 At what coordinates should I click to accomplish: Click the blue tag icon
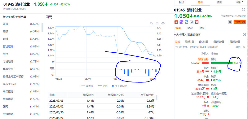(x=186, y=22)
